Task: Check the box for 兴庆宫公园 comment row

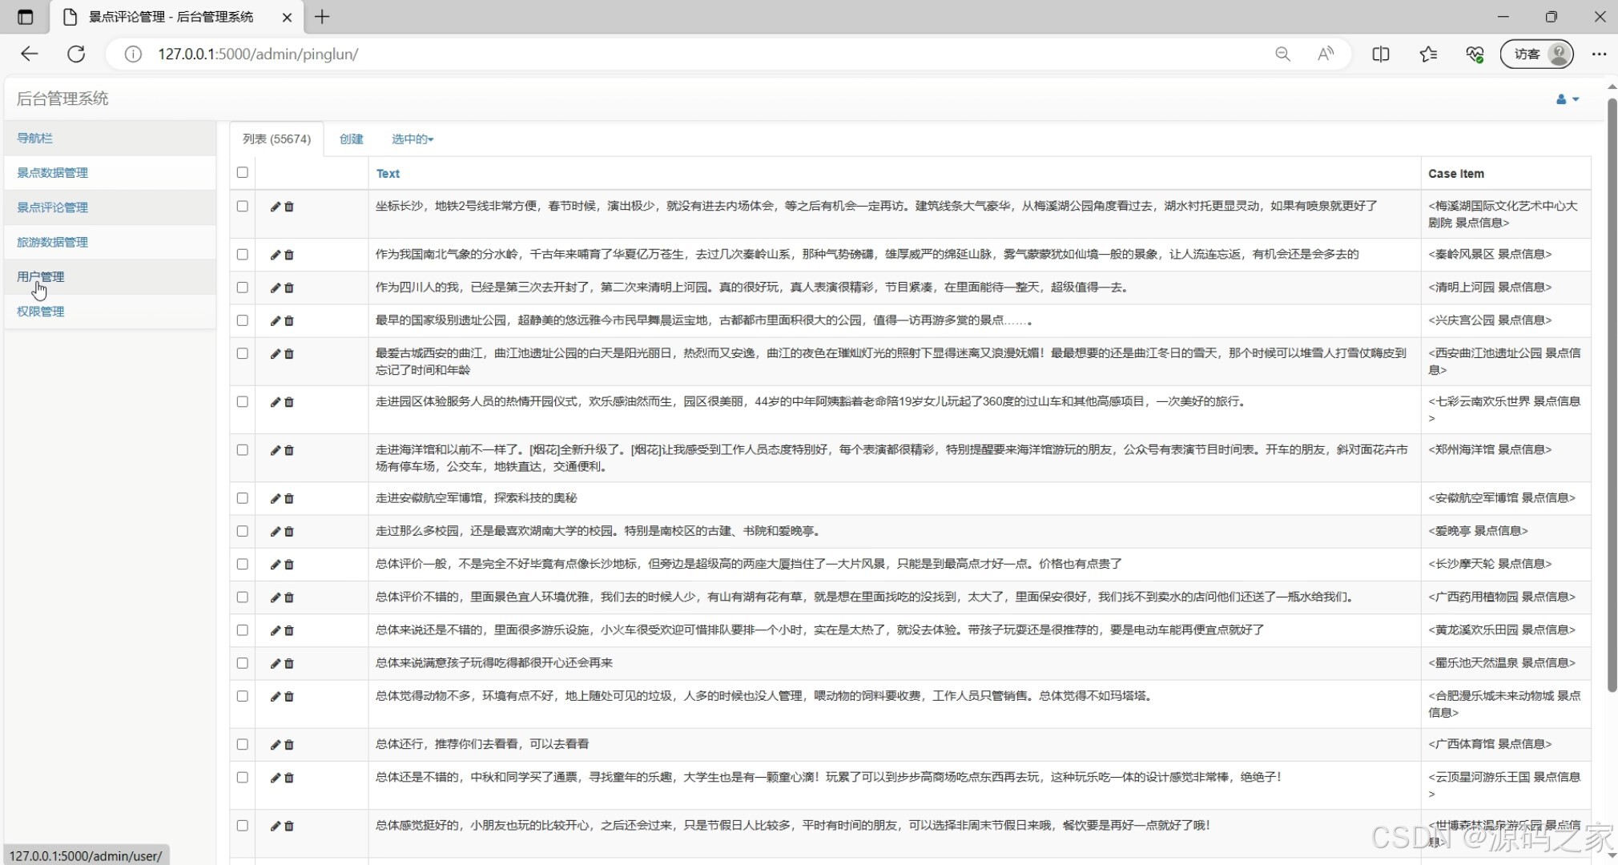Action: coord(243,320)
